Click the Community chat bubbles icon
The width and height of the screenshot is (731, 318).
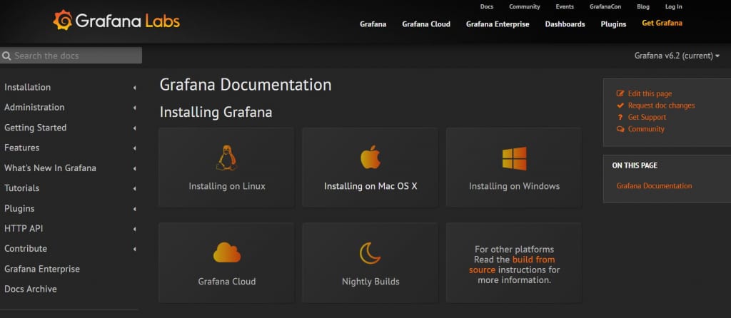620,129
